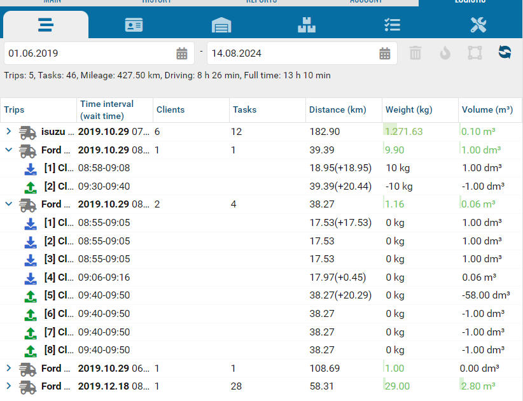Expand the Ford trip dated 2019.12.18
Screen dimensions: 523x401
(x=9, y=386)
